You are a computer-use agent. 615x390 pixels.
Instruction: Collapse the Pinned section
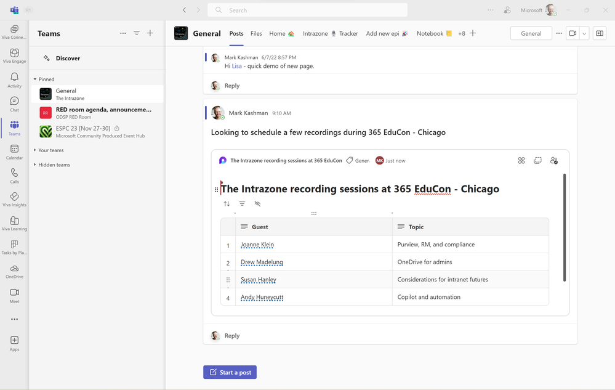(44, 79)
